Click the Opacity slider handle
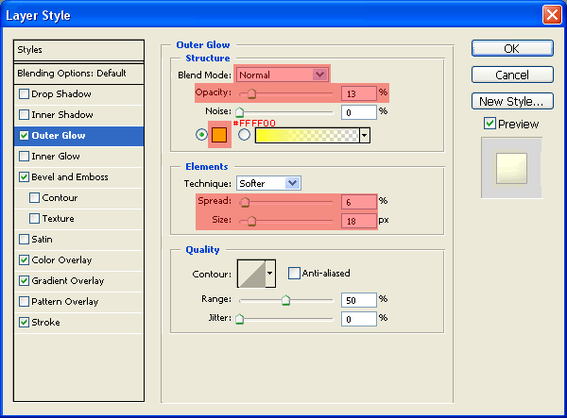This screenshot has height=418, width=567. 251,93
